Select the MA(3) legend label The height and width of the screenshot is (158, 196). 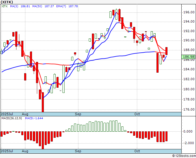(14, 6)
